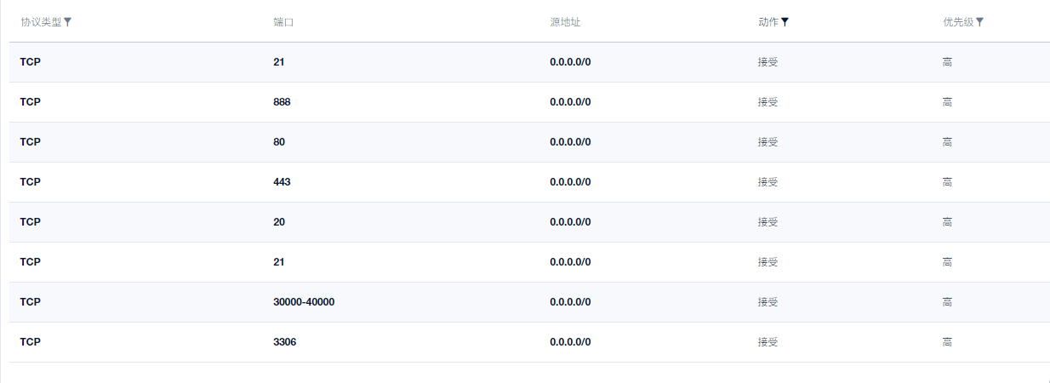Open the 协议类型 column filter icon

[68, 22]
